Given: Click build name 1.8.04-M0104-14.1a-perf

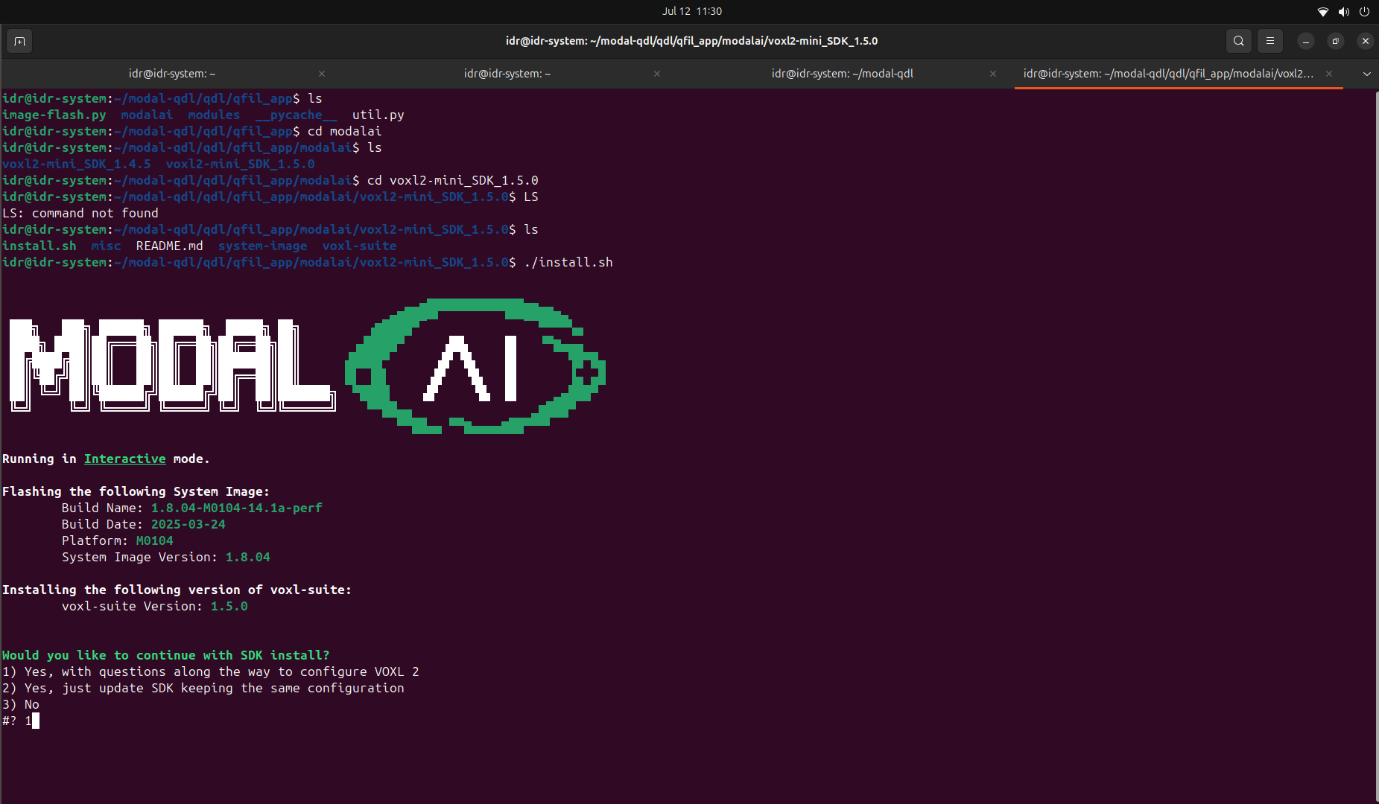Looking at the screenshot, I should point(237,508).
